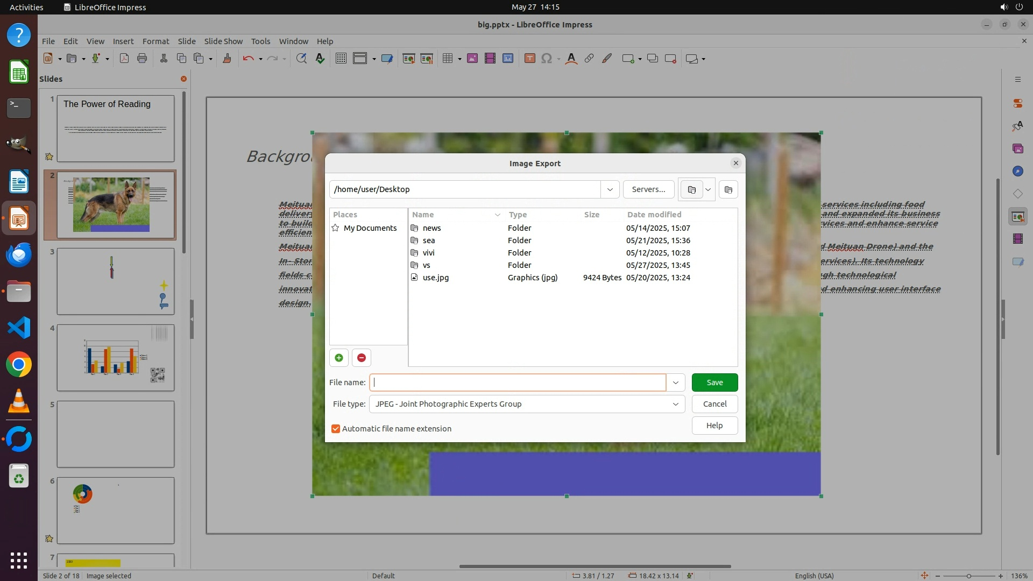Click the Print toolbar icon
Screen dimensions: 1033x581
click(x=142, y=59)
